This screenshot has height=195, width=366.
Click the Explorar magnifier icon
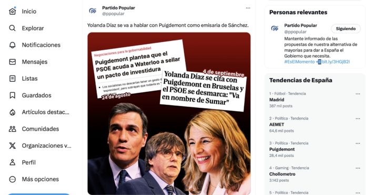tap(13, 28)
